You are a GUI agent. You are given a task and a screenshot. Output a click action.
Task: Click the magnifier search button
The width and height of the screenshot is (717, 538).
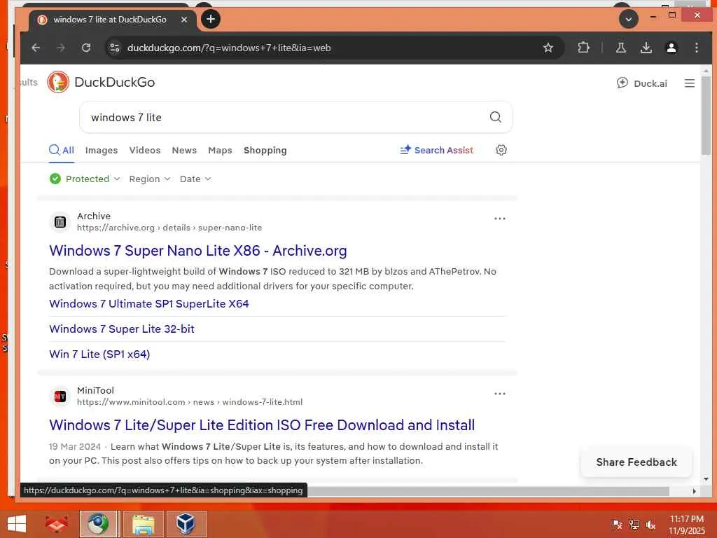pyautogui.click(x=496, y=117)
